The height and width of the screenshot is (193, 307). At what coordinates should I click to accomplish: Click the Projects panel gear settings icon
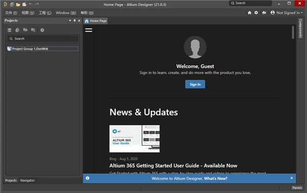42,30
